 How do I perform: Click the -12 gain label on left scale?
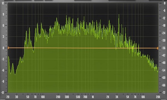(x=3, y=92)
